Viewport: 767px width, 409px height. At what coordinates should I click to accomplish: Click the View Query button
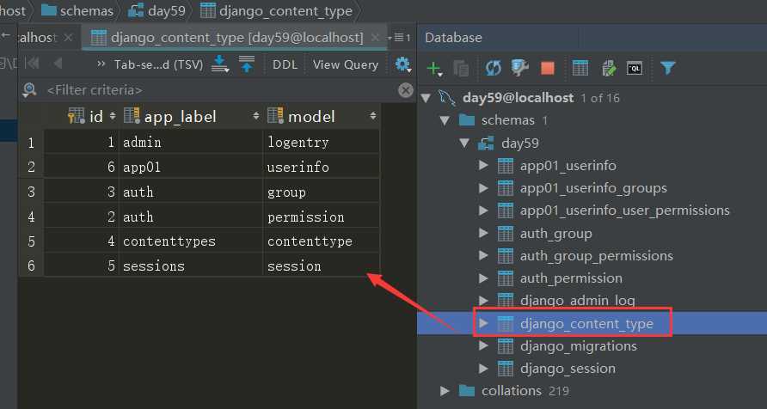pyautogui.click(x=345, y=64)
